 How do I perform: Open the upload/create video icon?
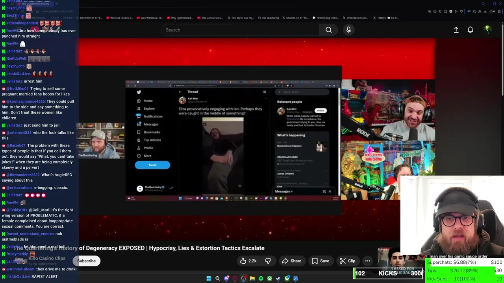click(456, 30)
